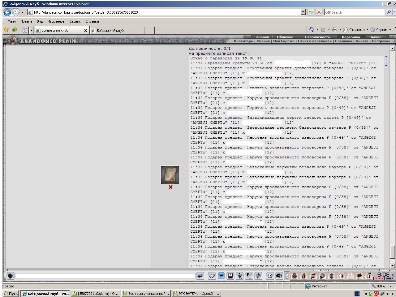Open the Настройки link
Screen dimensions: 396x297
point(381,41)
